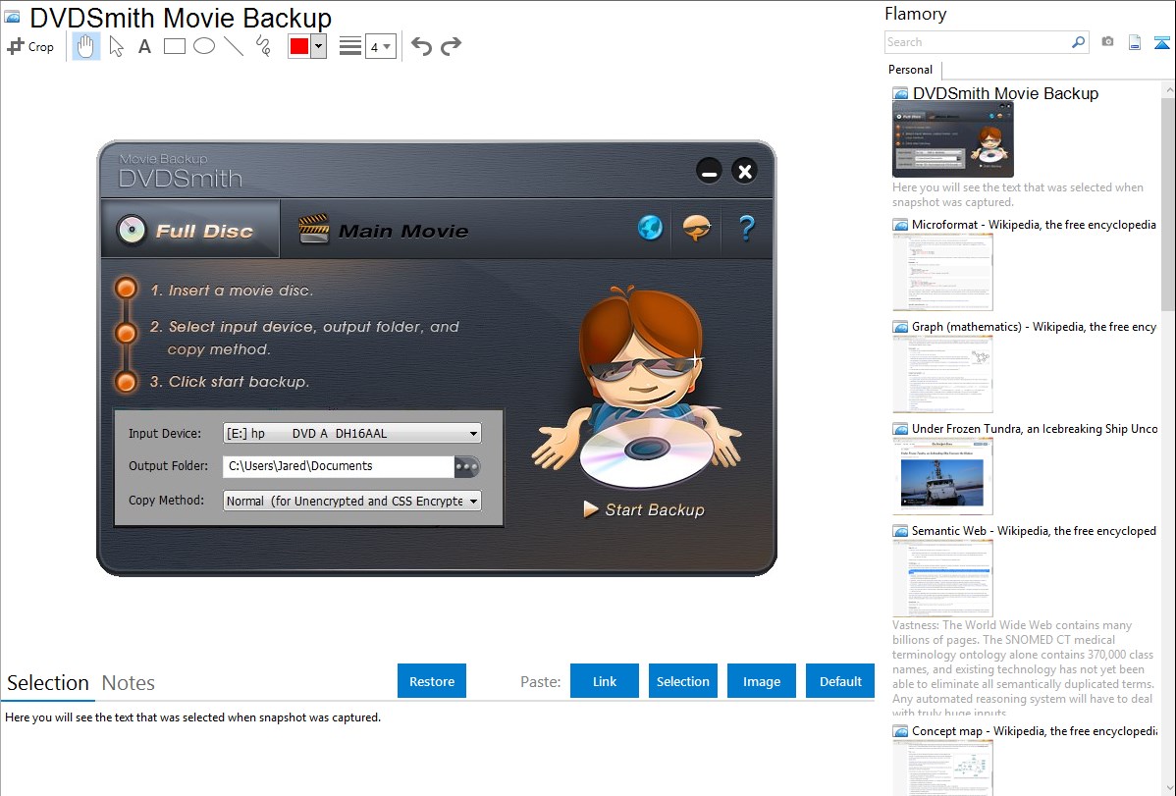This screenshot has width=1176, height=796.
Task: Click the search magnifier icon
Action: pyautogui.click(x=1079, y=42)
